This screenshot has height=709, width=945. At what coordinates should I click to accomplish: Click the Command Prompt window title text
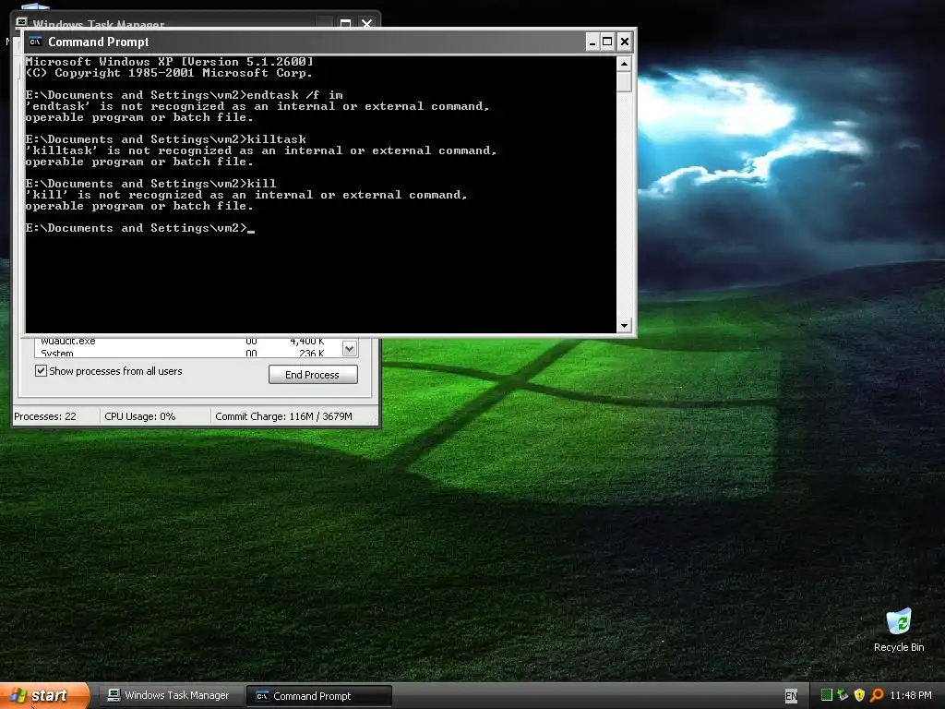(98, 42)
